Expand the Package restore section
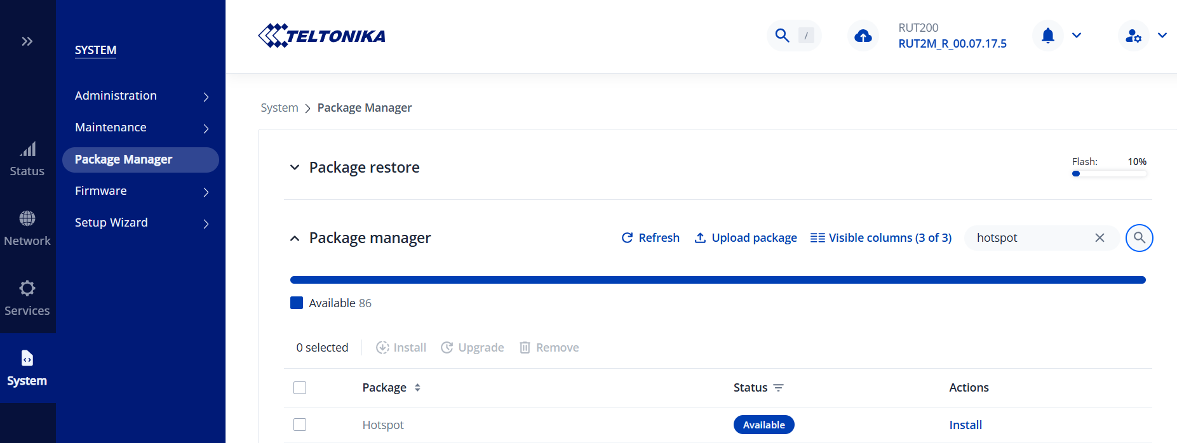1177x443 pixels. click(295, 168)
